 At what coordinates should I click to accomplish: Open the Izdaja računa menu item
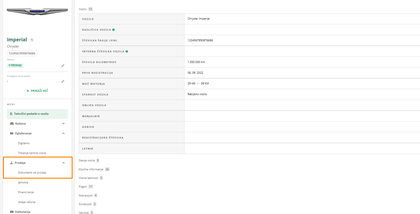pyautogui.click(x=26, y=202)
